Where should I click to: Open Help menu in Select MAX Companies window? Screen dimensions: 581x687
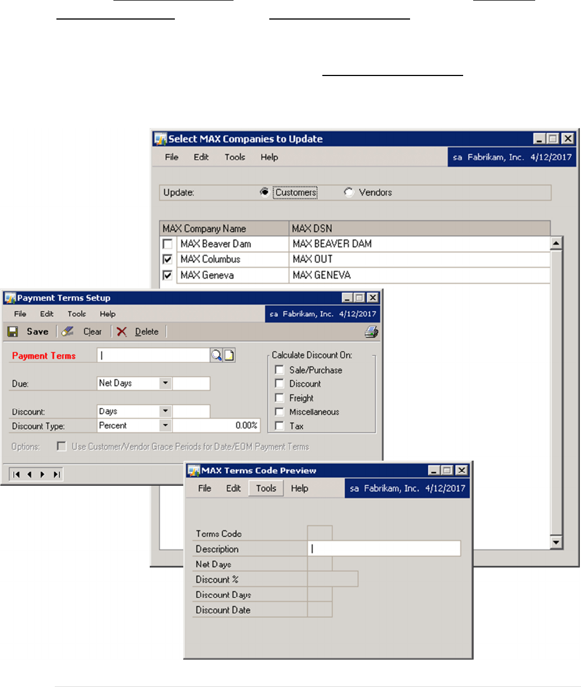coord(269,157)
